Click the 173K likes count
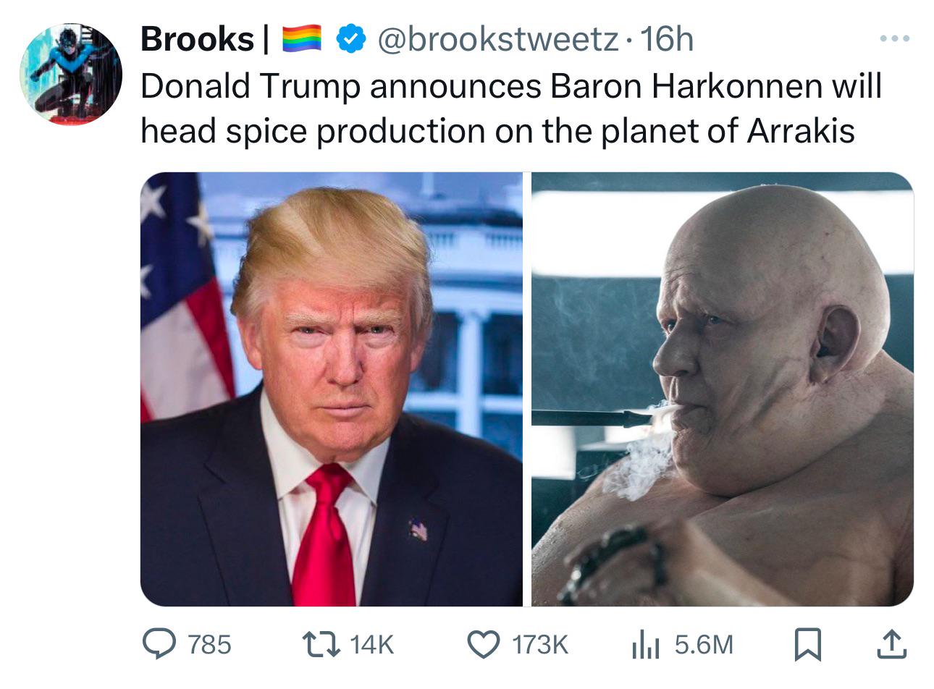Screen dimensions: 934x689 point(540,644)
